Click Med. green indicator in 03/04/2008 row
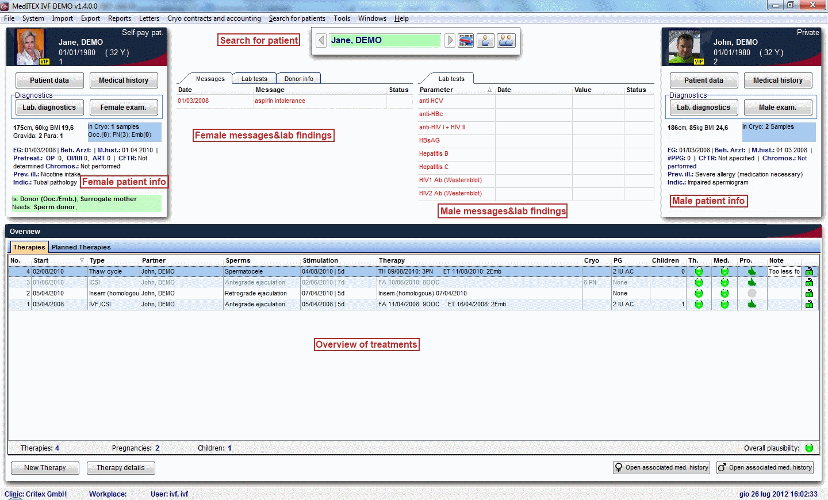828x500 pixels. coord(724,304)
